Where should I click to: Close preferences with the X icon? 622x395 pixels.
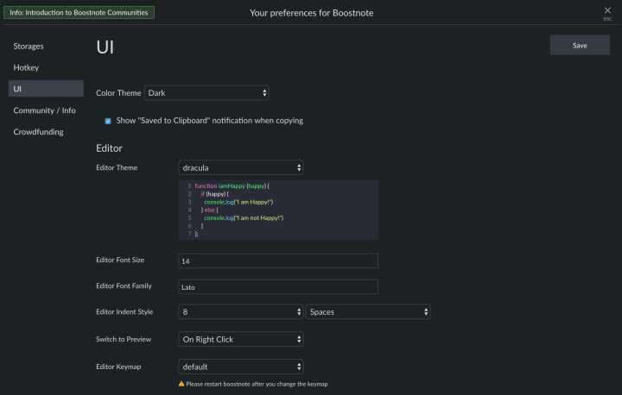tap(606, 10)
